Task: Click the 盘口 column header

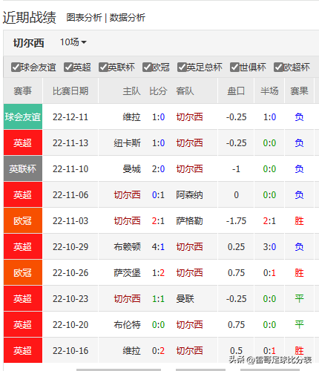Action: (x=236, y=91)
